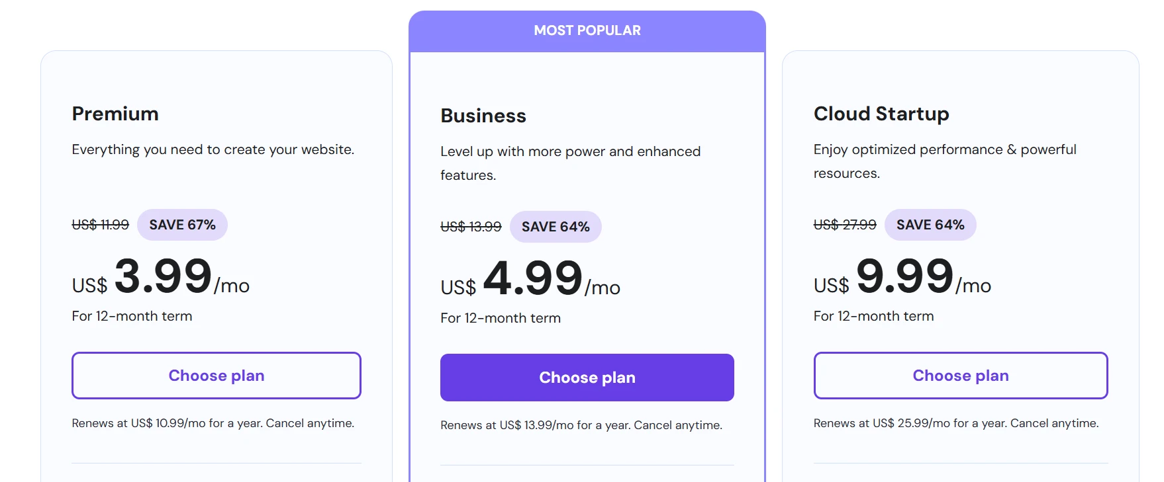Click the filled Choose plan Business button
Screen dimensions: 1164x482
587,378
